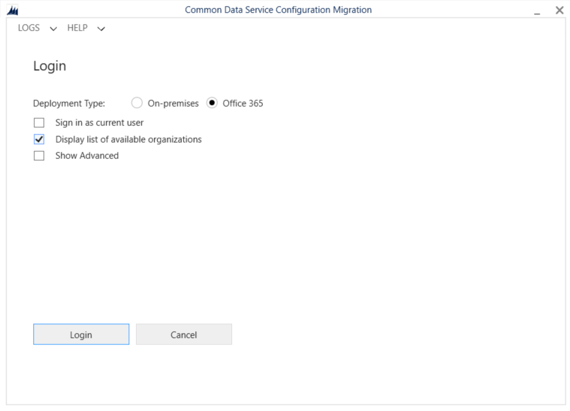Open the LOGS menu

(29, 28)
